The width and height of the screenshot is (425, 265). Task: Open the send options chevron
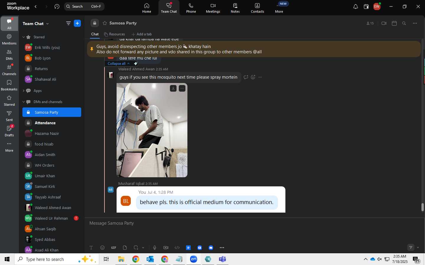(x=418, y=248)
